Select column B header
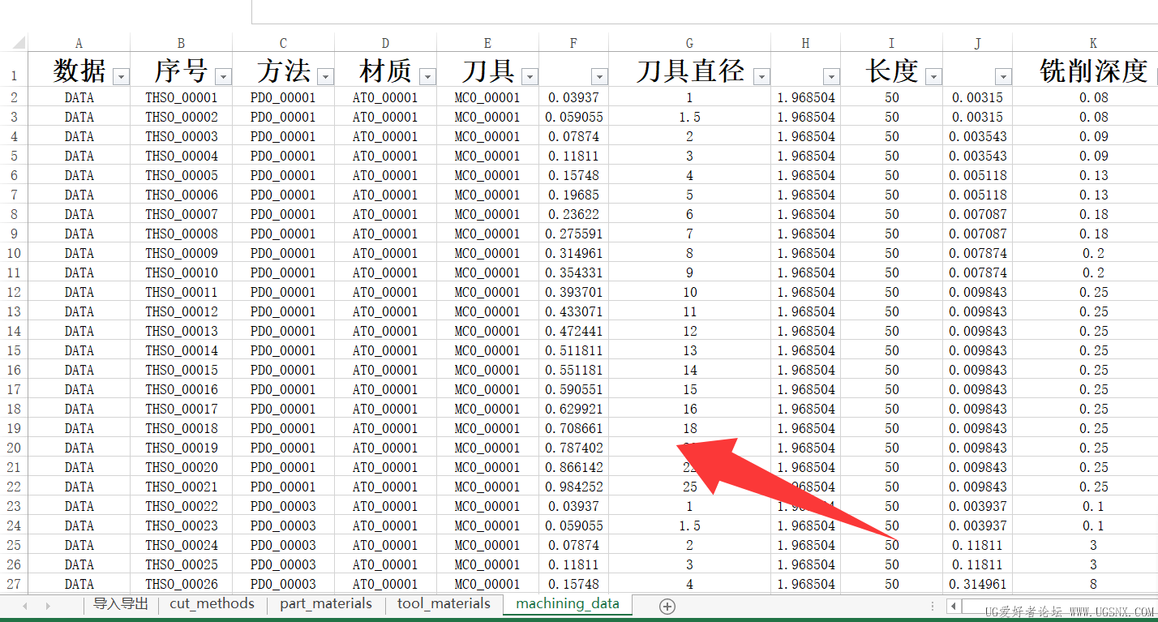This screenshot has width=1158, height=622. click(181, 43)
